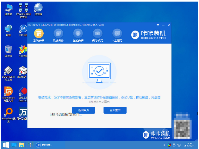Open the taskbar clock and date
This screenshot has width=199, height=149.
[189, 145]
